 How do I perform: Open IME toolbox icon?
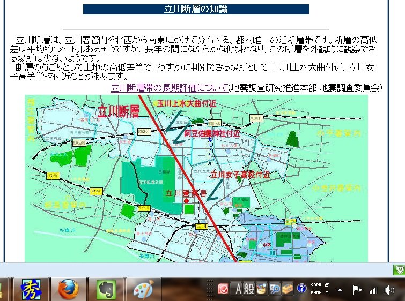(287, 289)
